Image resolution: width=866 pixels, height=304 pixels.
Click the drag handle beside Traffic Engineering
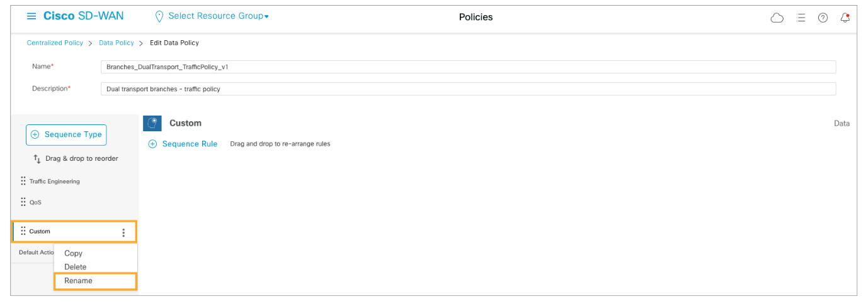tap(23, 181)
